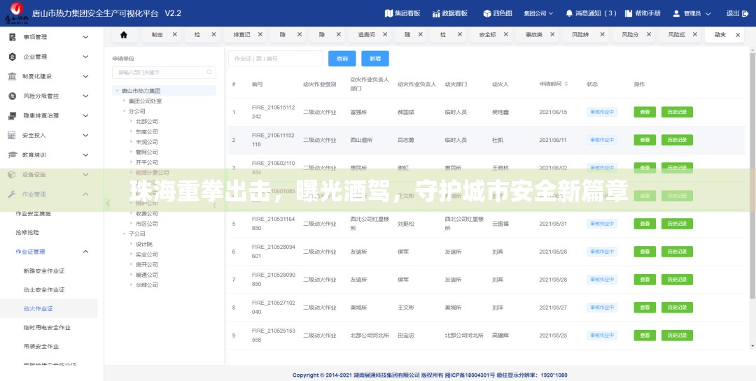Click 历史记录 for FIRE_210525153558 row

pos(677,336)
